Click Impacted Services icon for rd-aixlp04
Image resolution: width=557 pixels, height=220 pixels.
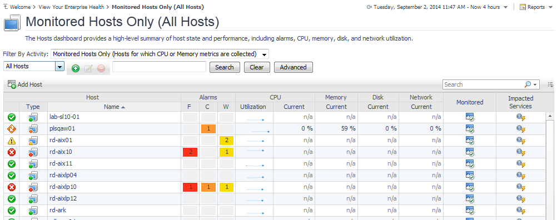pyautogui.click(x=521, y=176)
